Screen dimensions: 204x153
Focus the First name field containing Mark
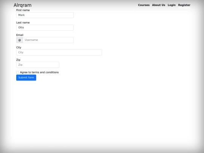tap(45, 15)
